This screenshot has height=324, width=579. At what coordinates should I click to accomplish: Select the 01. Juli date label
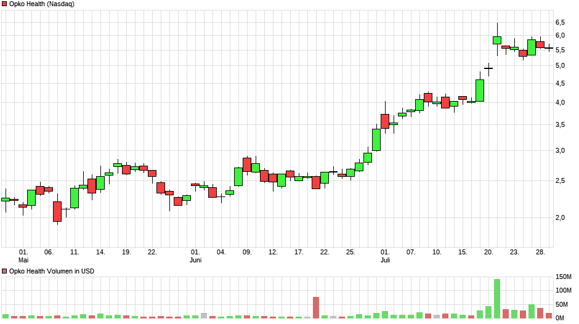385,256
